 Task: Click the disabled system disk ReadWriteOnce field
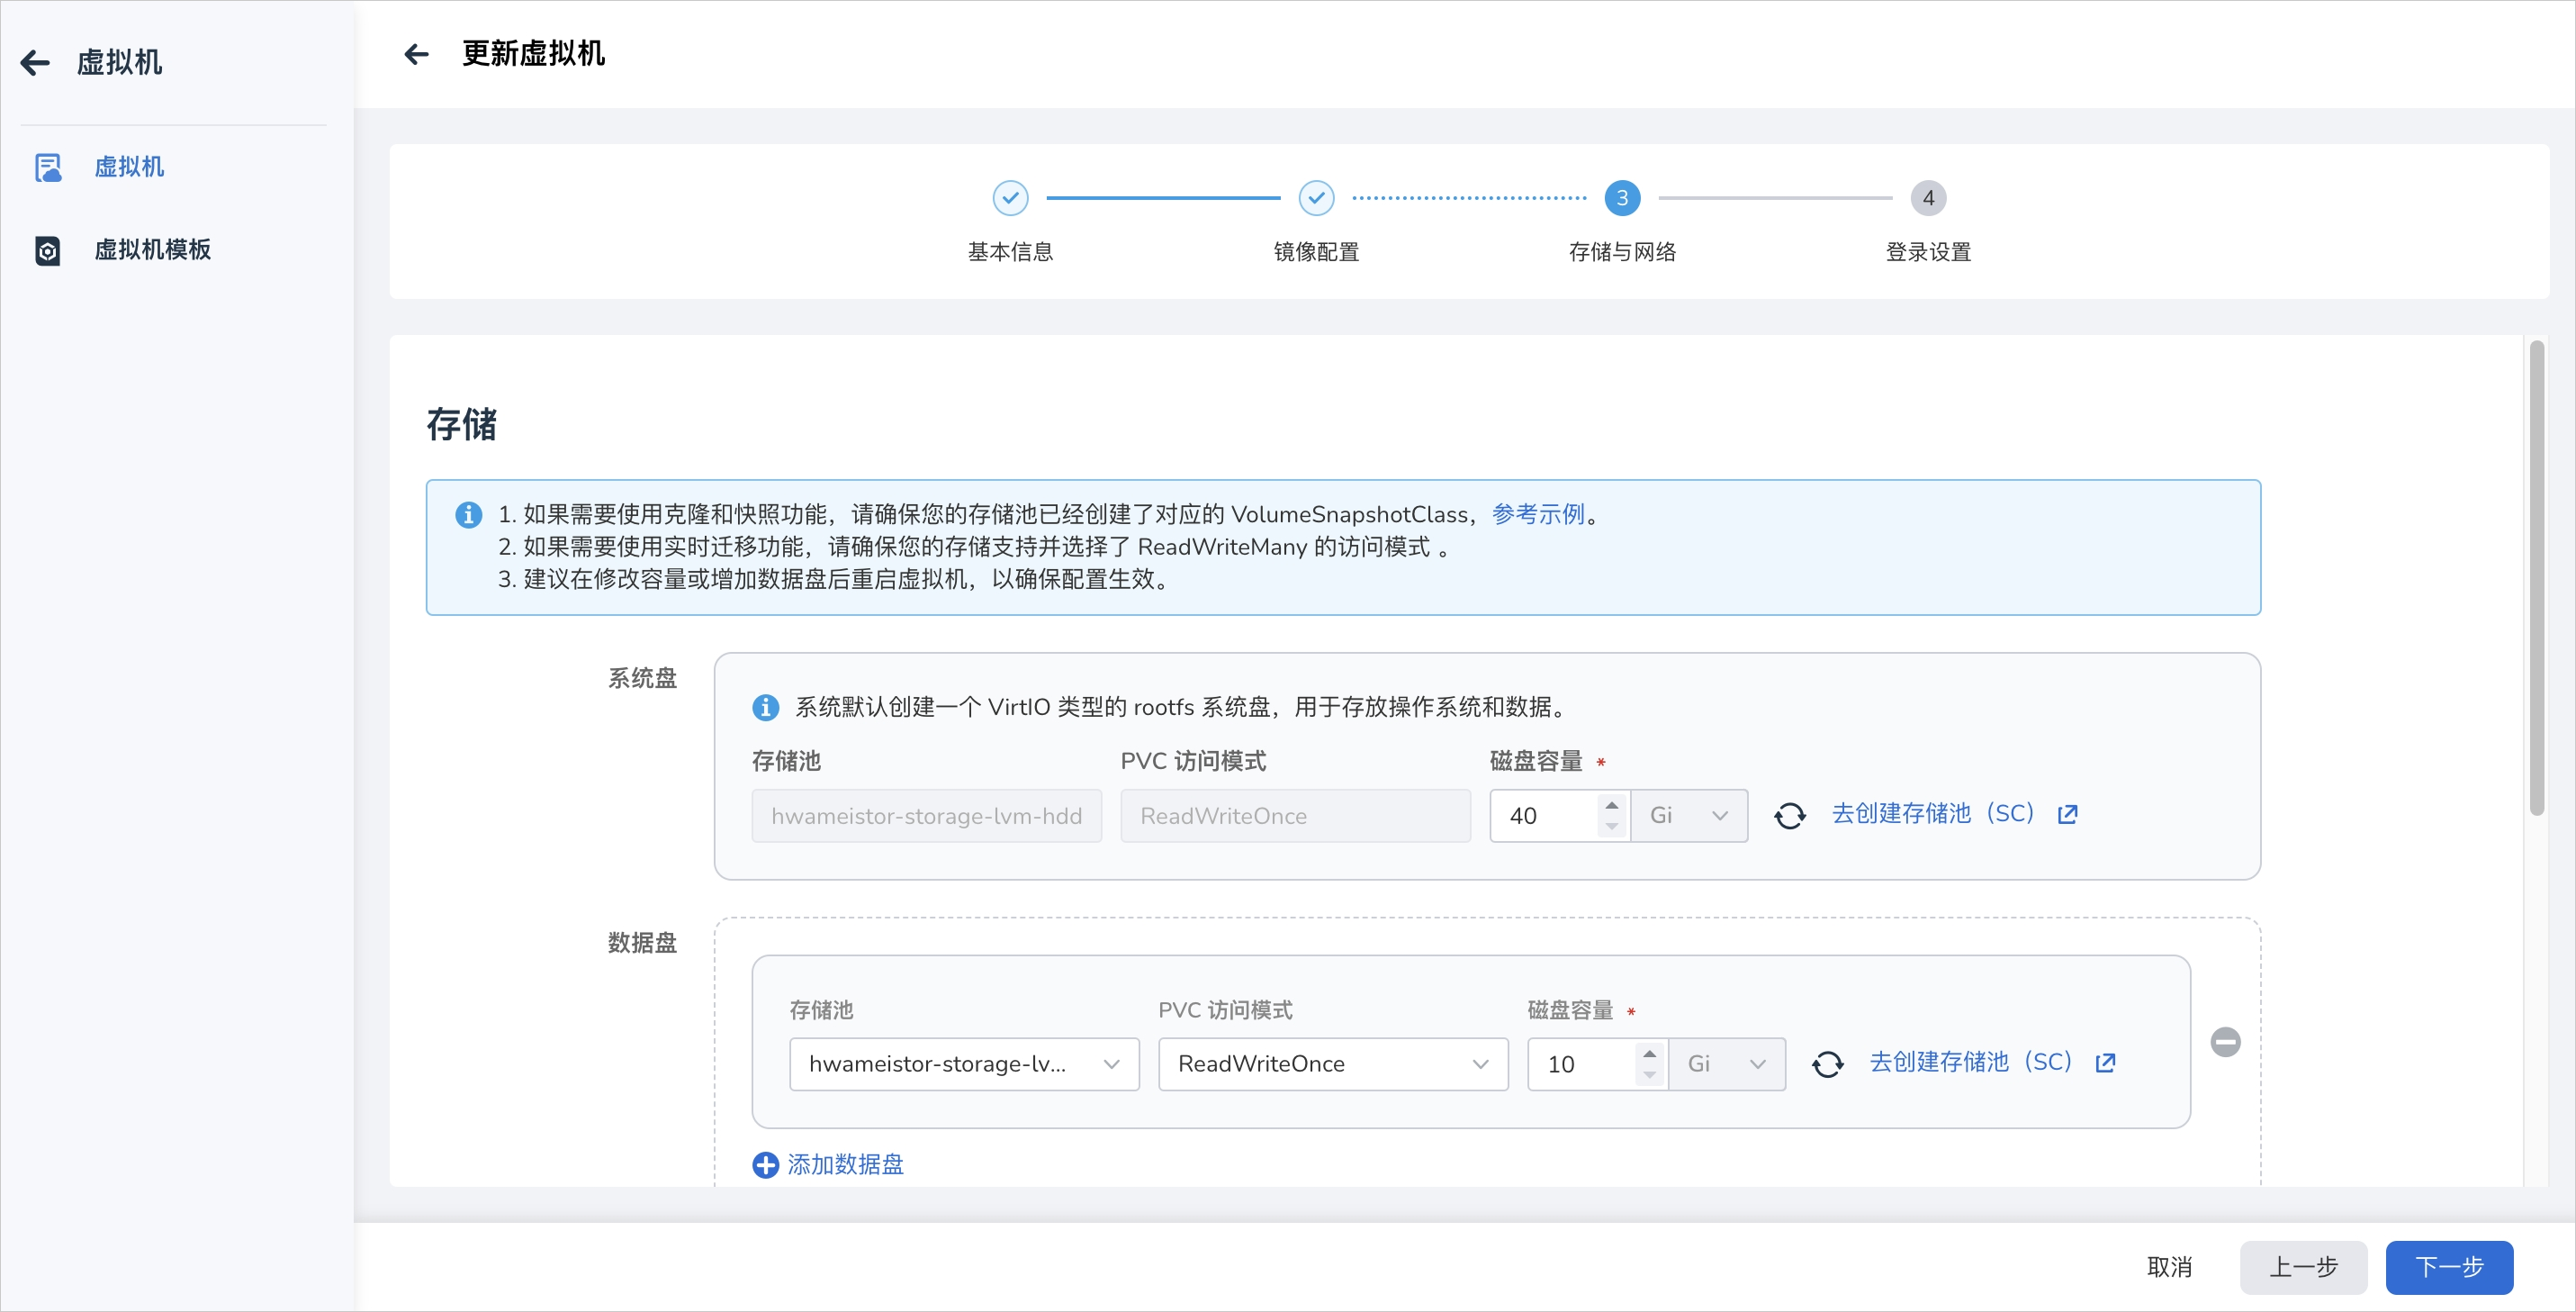click(1295, 816)
